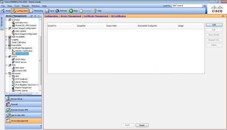Select DHCP Server tree item
This screenshot has height=130, width=227.
(x=21, y=62)
